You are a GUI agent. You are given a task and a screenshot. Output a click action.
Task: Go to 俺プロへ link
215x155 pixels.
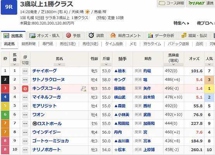click(x=206, y=23)
